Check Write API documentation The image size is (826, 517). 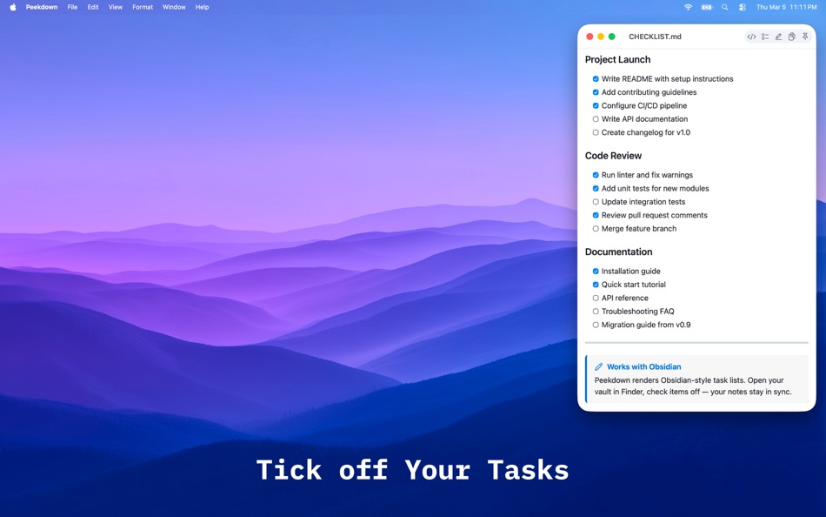point(596,119)
